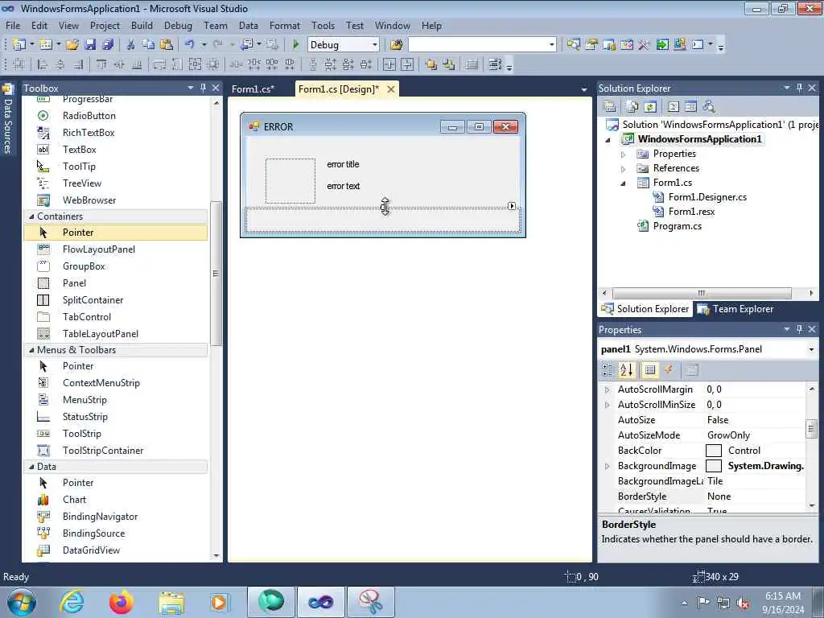This screenshot has width=824, height=618.
Task: Show Events in Properties window
Action: 669,370
